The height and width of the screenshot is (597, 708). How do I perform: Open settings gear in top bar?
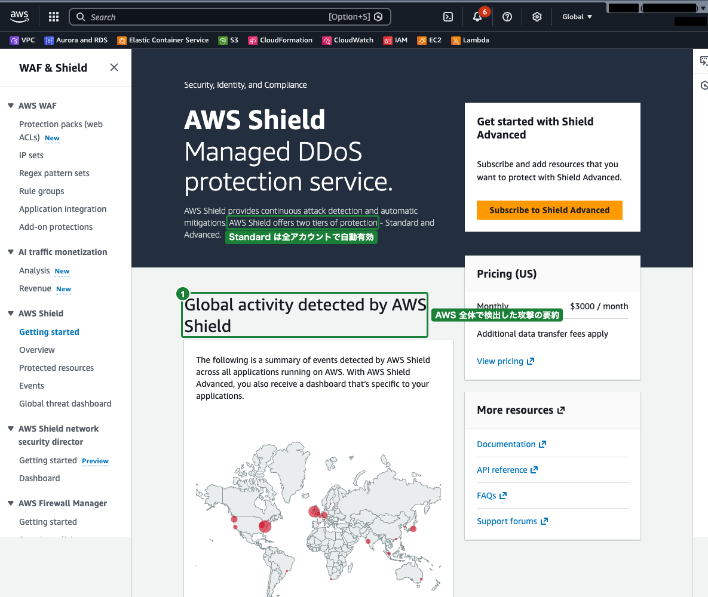pyautogui.click(x=537, y=17)
